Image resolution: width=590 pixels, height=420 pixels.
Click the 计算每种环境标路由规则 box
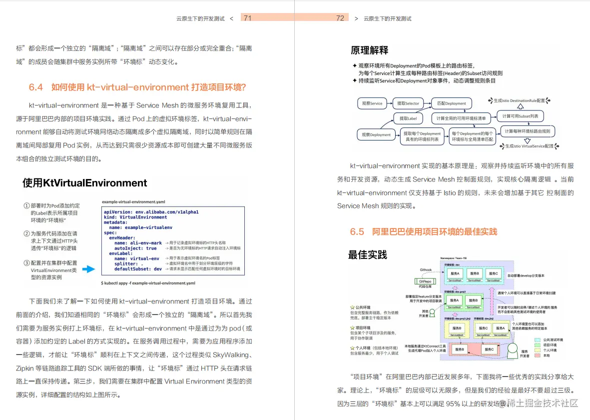click(x=528, y=131)
